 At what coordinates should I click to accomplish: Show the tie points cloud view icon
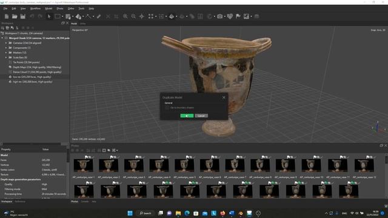[x=151, y=16]
